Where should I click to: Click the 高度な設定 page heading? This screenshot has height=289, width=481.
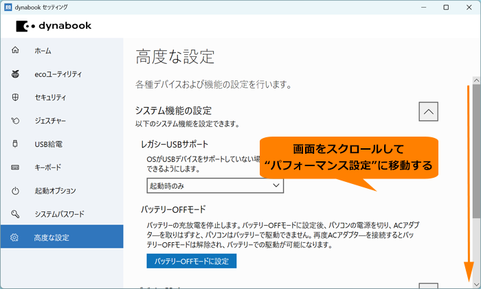pos(175,57)
